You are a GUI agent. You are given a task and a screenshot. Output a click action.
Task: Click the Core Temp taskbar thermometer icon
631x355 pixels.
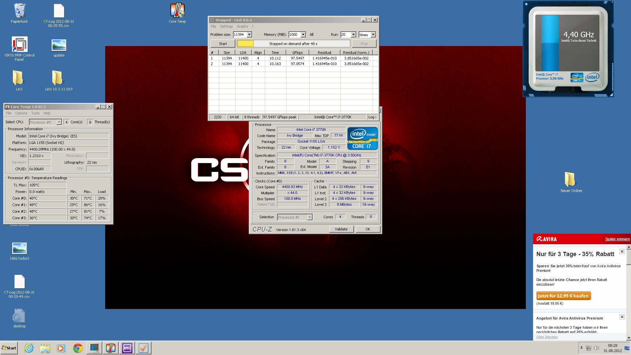[x=111, y=348]
